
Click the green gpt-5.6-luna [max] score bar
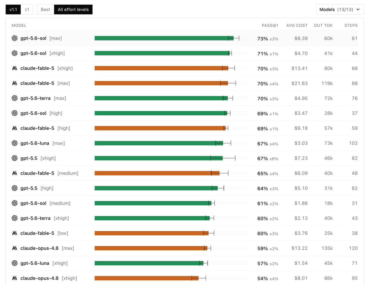tap(159, 143)
